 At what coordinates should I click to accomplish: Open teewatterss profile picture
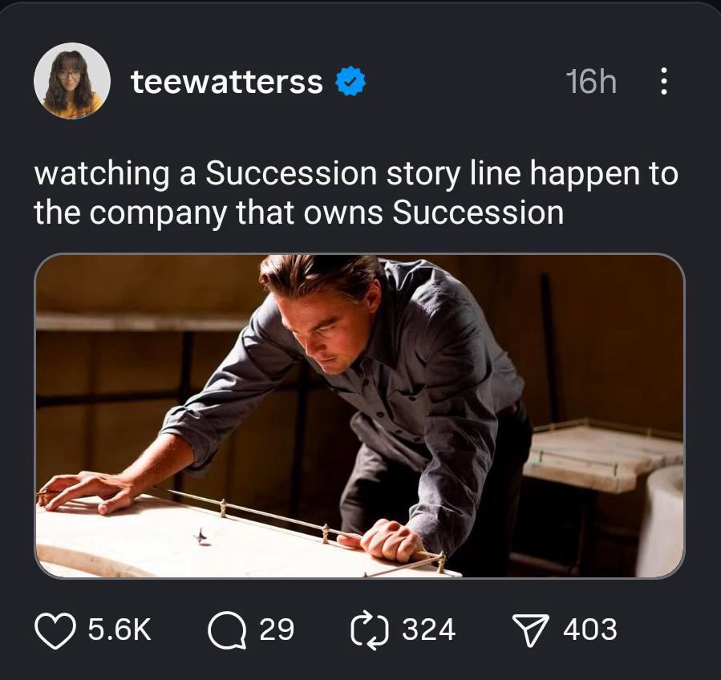(72, 81)
